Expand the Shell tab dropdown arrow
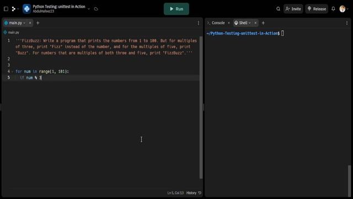This screenshot has height=199, width=353. point(250,23)
